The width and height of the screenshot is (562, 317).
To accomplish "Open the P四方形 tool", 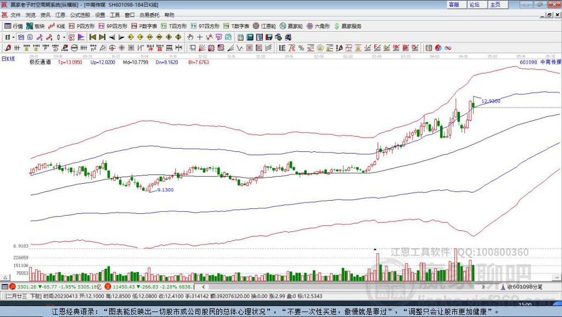I will pos(82,26).
